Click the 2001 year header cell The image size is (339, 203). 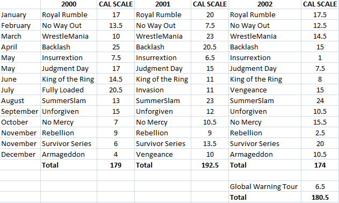point(163,4)
